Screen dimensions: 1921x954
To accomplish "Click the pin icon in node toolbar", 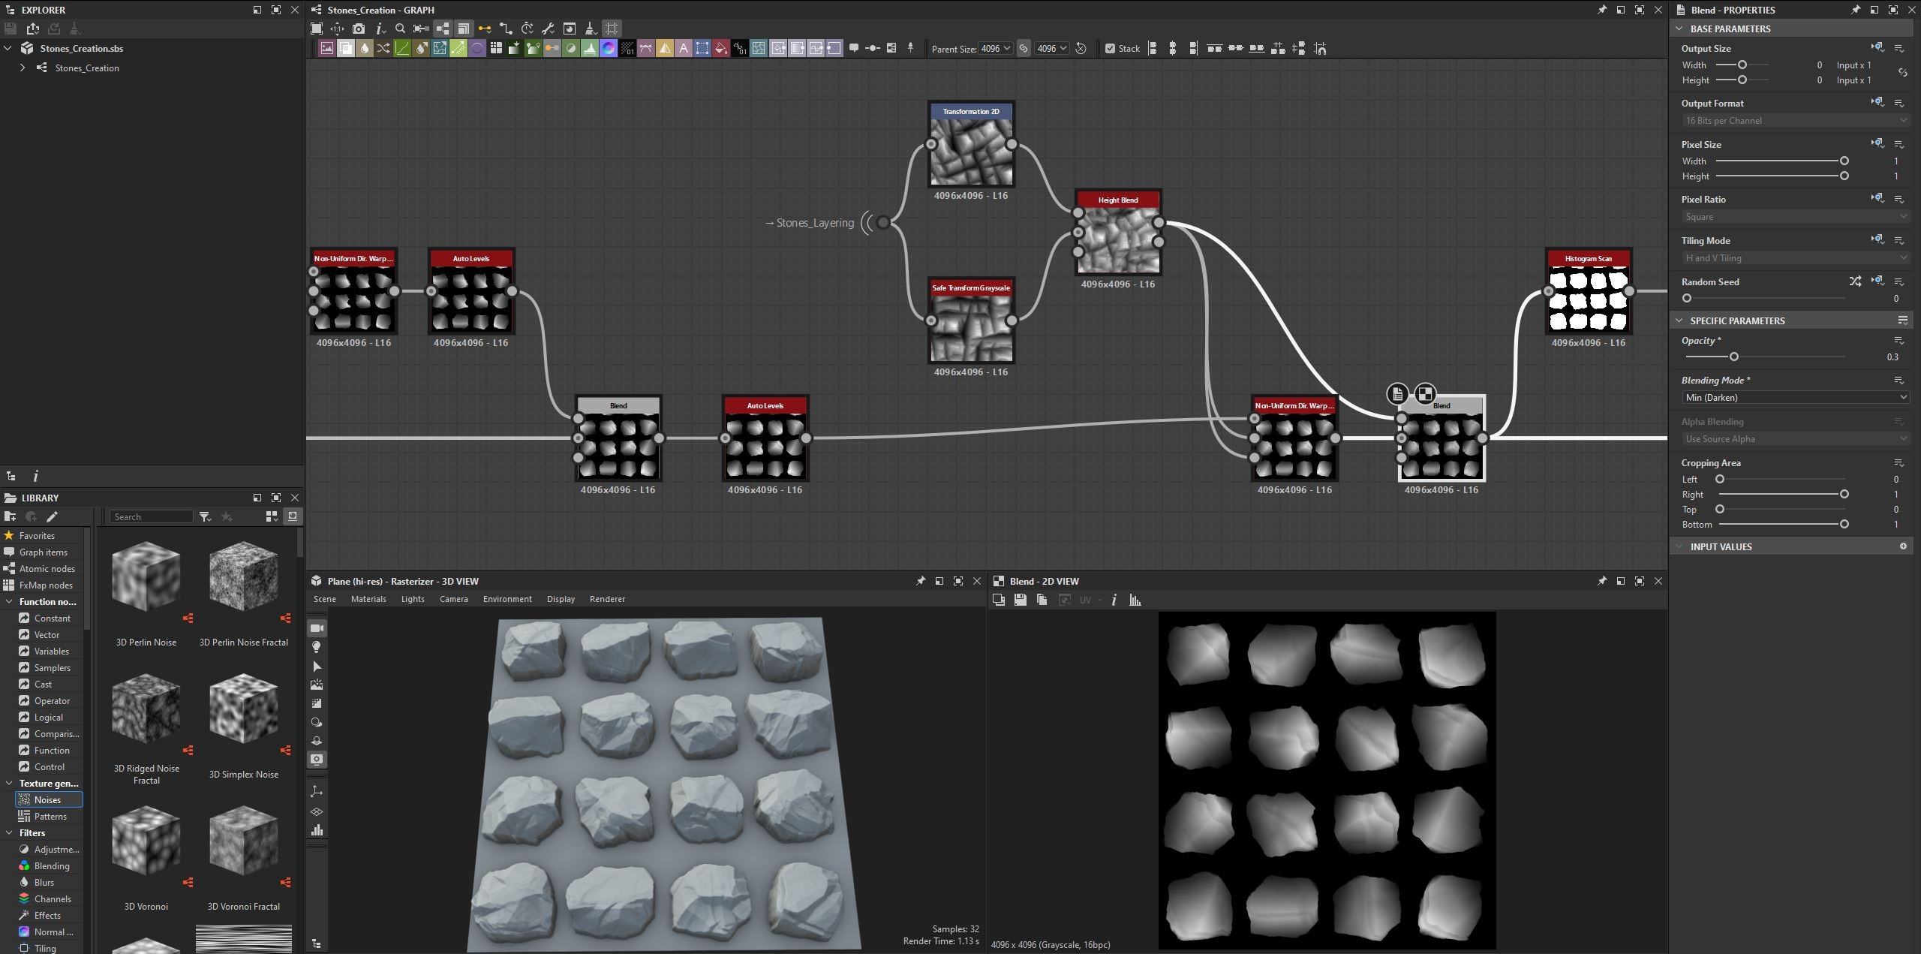I will coord(910,48).
